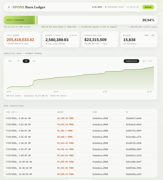
Task: Switch chart range to 3D
Action: tap(18, 61)
